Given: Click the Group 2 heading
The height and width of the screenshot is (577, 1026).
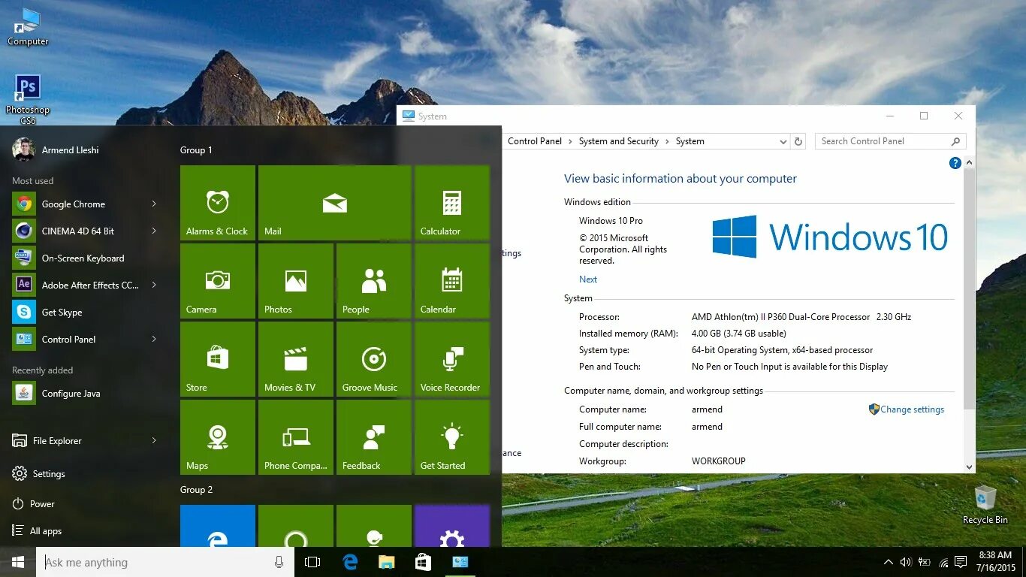Looking at the screenshot, I should coord(196,490).
